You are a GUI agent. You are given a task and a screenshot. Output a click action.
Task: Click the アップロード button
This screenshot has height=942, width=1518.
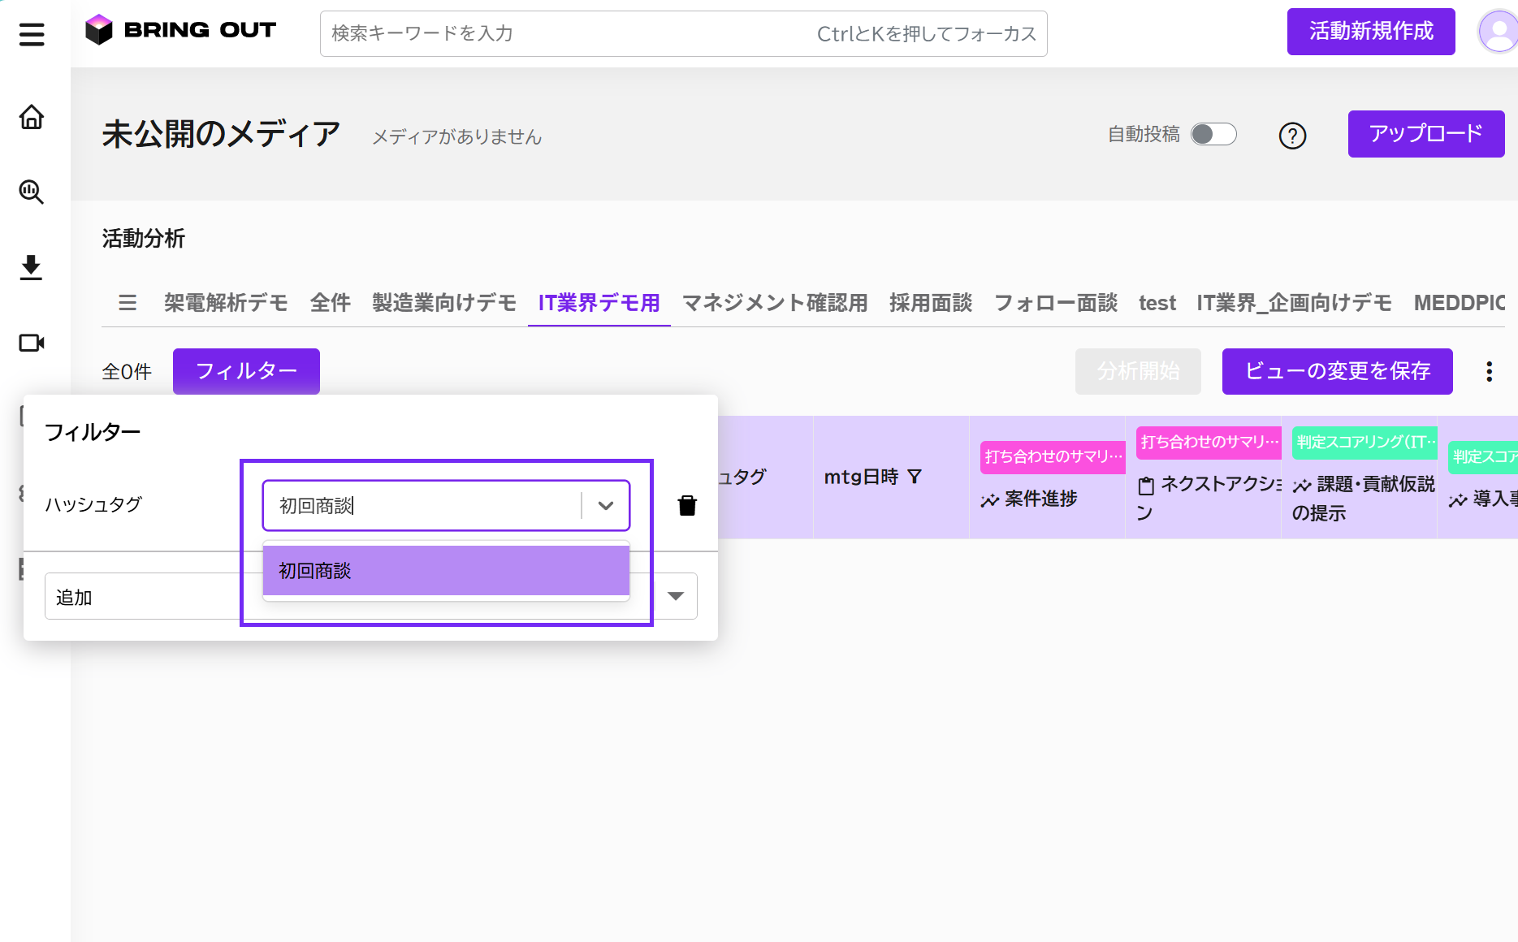1425,134
